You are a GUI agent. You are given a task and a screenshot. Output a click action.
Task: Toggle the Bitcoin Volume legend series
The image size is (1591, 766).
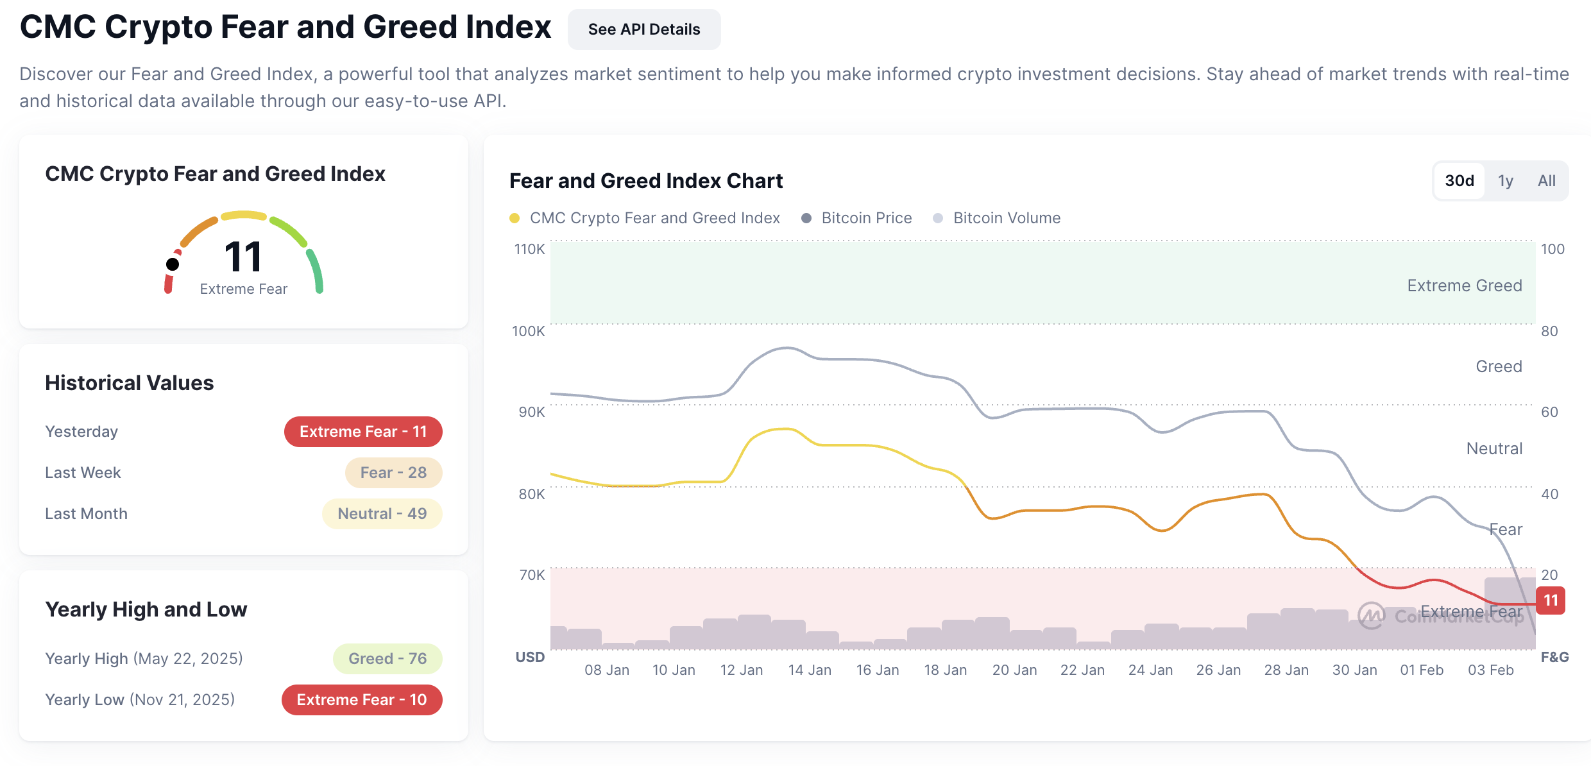click(1006, 218)
